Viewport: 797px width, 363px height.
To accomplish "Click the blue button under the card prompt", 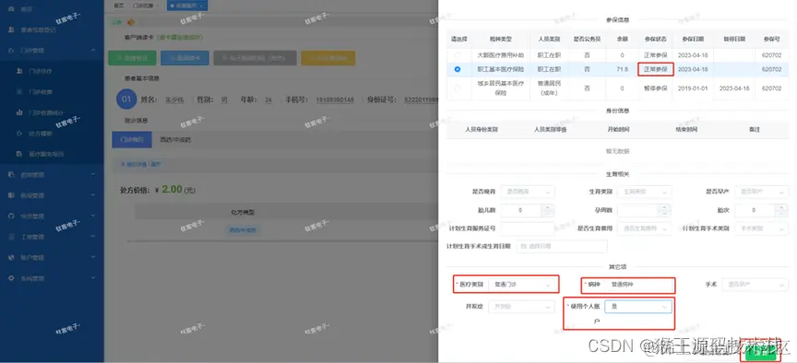I will tap(185, 58).
